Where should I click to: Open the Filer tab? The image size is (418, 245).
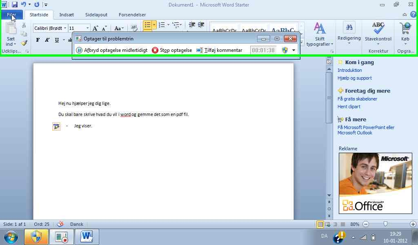click(x=11, y=15)
